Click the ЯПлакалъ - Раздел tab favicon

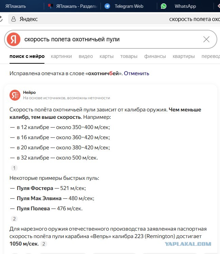[51, 6]
